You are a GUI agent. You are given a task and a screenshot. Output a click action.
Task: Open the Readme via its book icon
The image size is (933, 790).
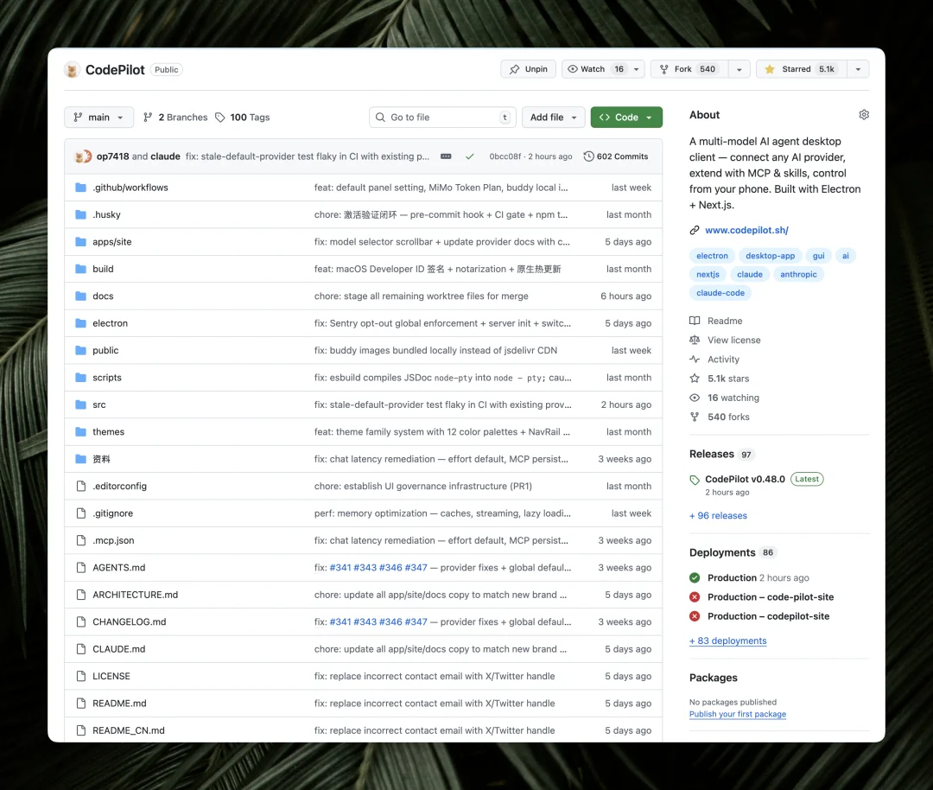point(695,321)
